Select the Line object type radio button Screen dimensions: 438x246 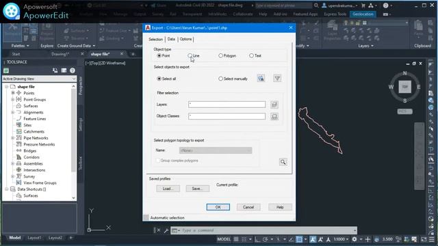[190, 56]
